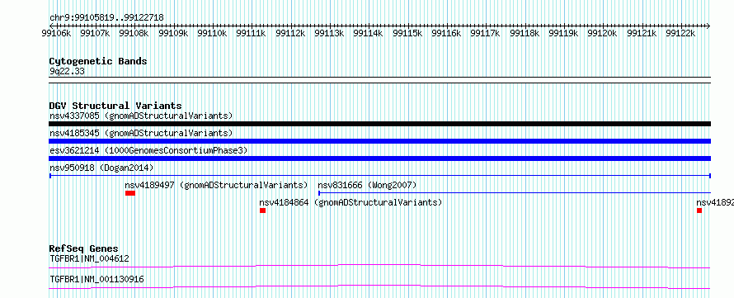Viewport: 734px width, 298px height.
Task: Click the chr9:99105819..99122718 region label
Action: pos(106,17)
